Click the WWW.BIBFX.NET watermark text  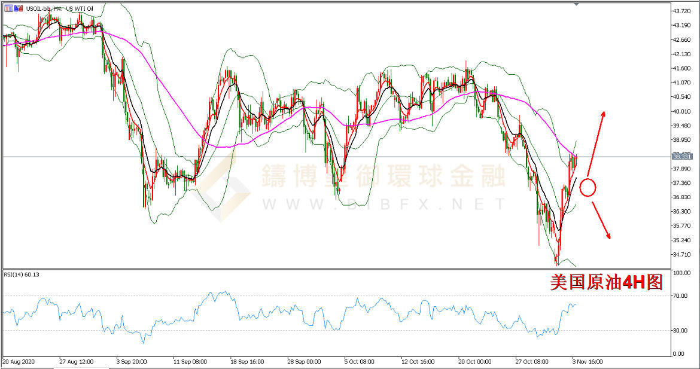point(383,205)
